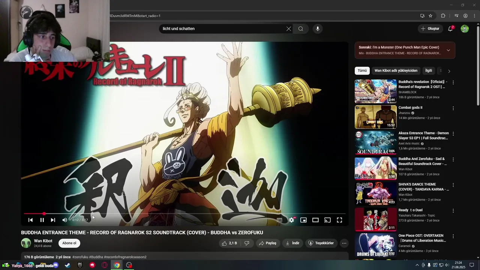Focus the 'licht und schatten' search field
Image resolution: width=480 pixels, height=270 pixels.
click(x=223, y=29)
